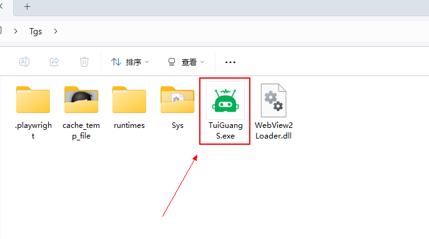Viewport: 429px width, 239px height.
Task: Open the 查看 view dropdown
Action: click(186, 62)
